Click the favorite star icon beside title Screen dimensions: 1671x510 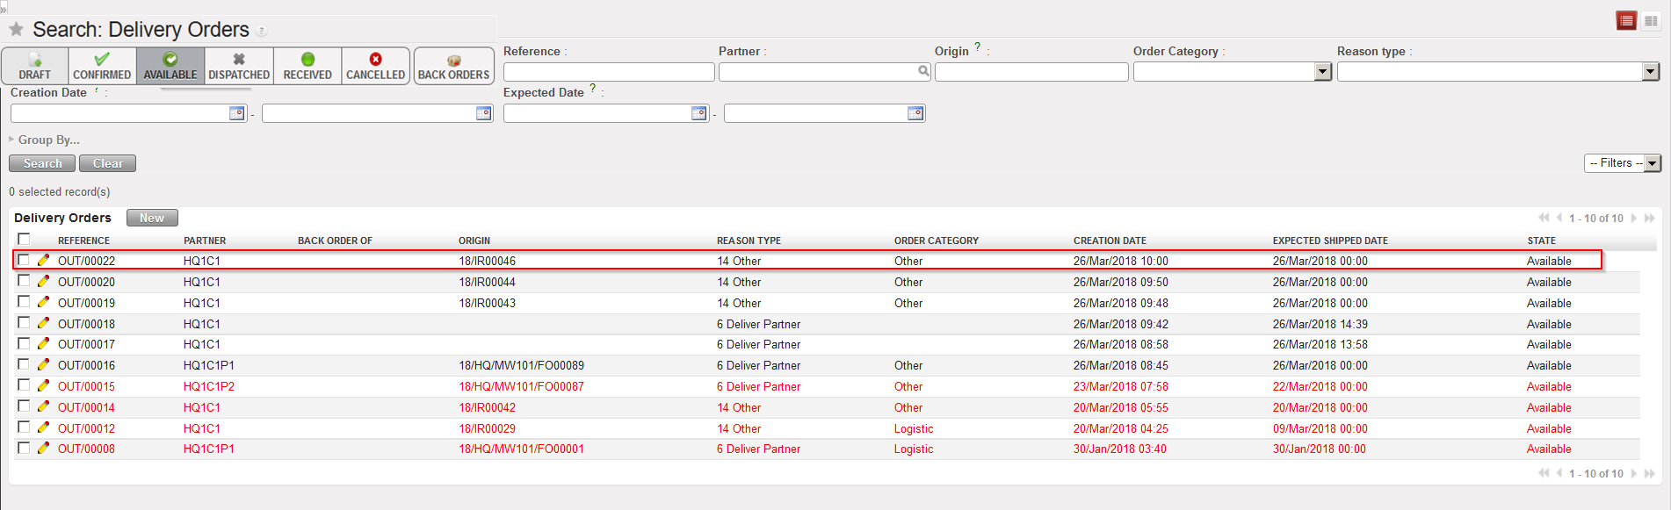click(16, 30)
